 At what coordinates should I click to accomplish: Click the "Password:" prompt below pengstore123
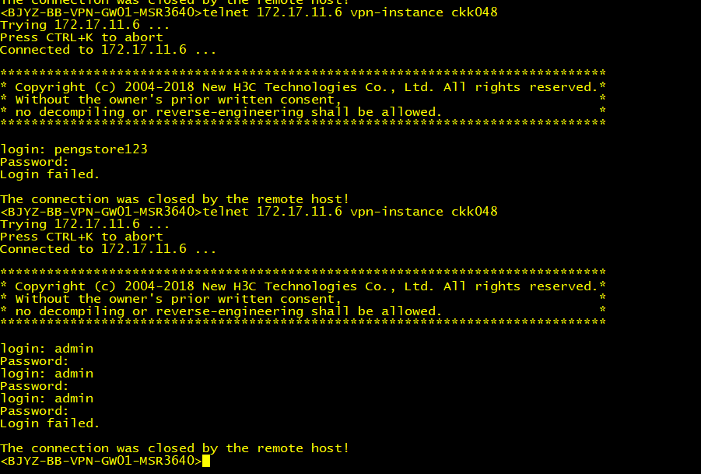[34, 162]
